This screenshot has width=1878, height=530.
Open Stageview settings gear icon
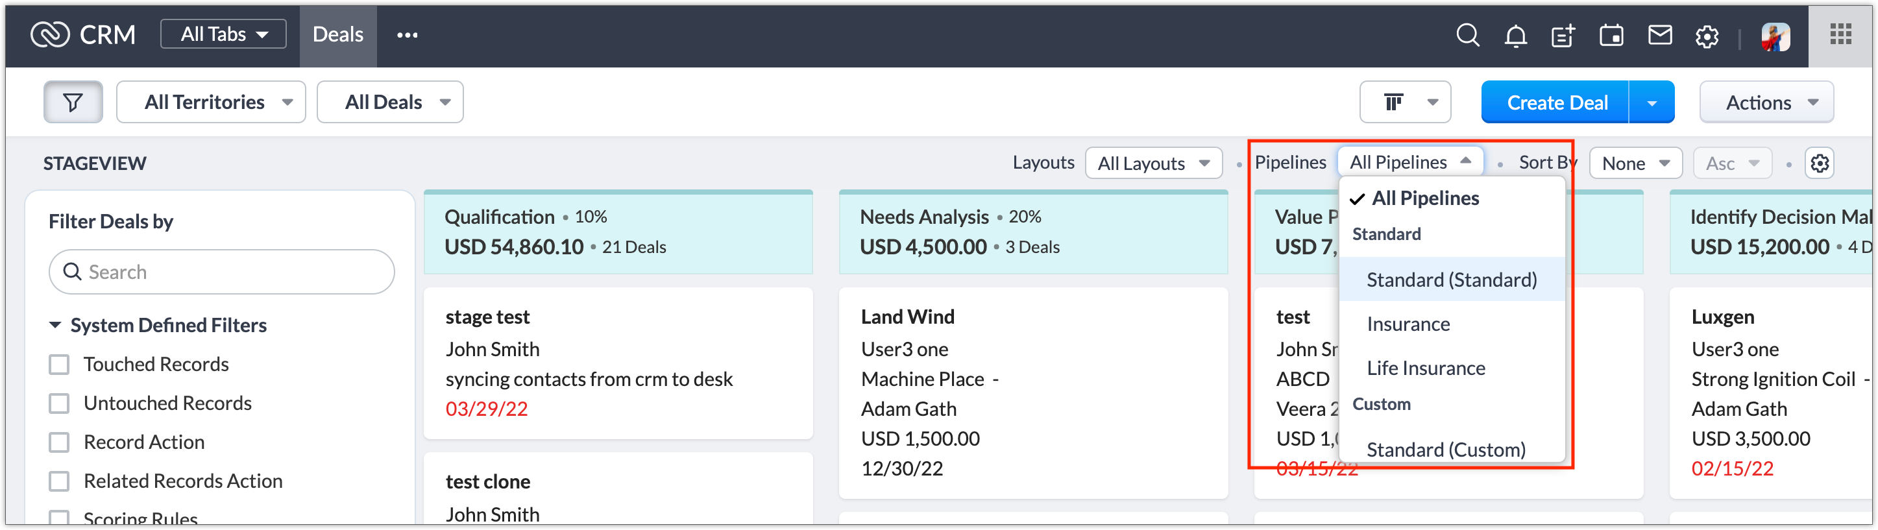[1820, 163]
